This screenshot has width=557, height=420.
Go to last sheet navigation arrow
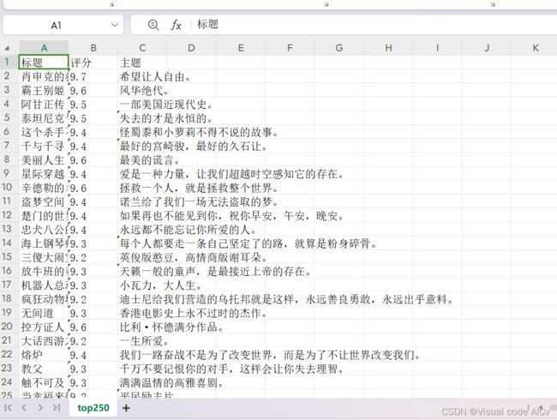click(56, 407)
